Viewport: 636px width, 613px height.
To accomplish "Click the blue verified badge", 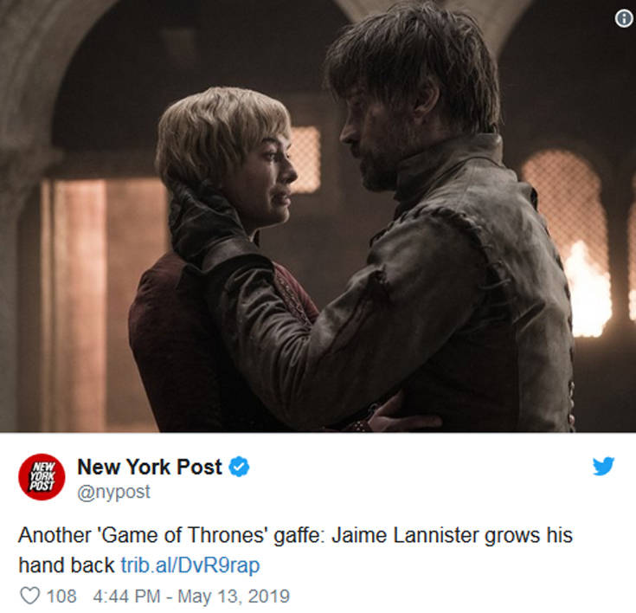I will (240, 467).
